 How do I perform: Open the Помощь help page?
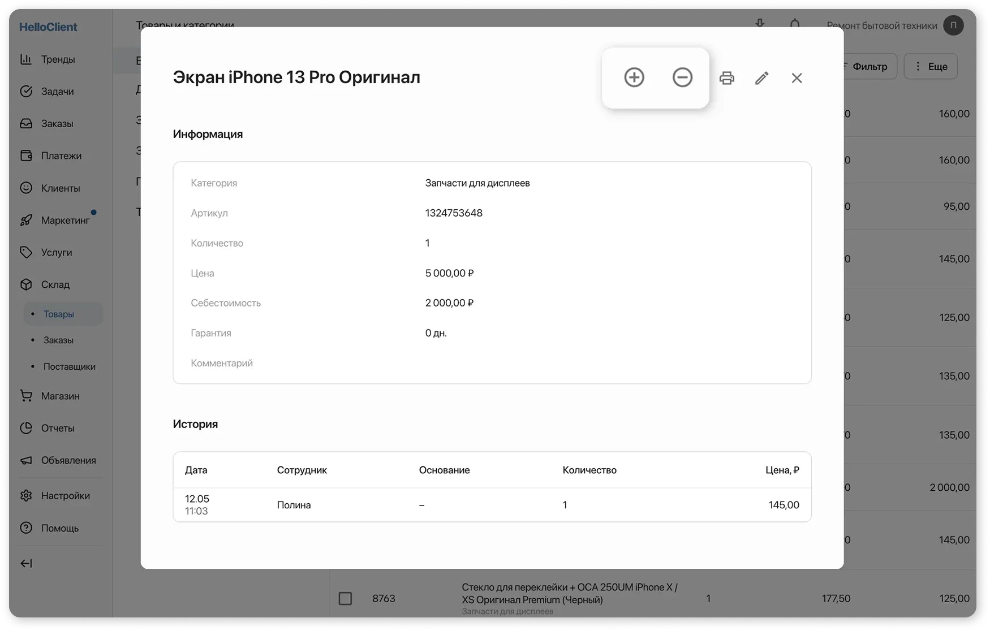tap(59, 528)
